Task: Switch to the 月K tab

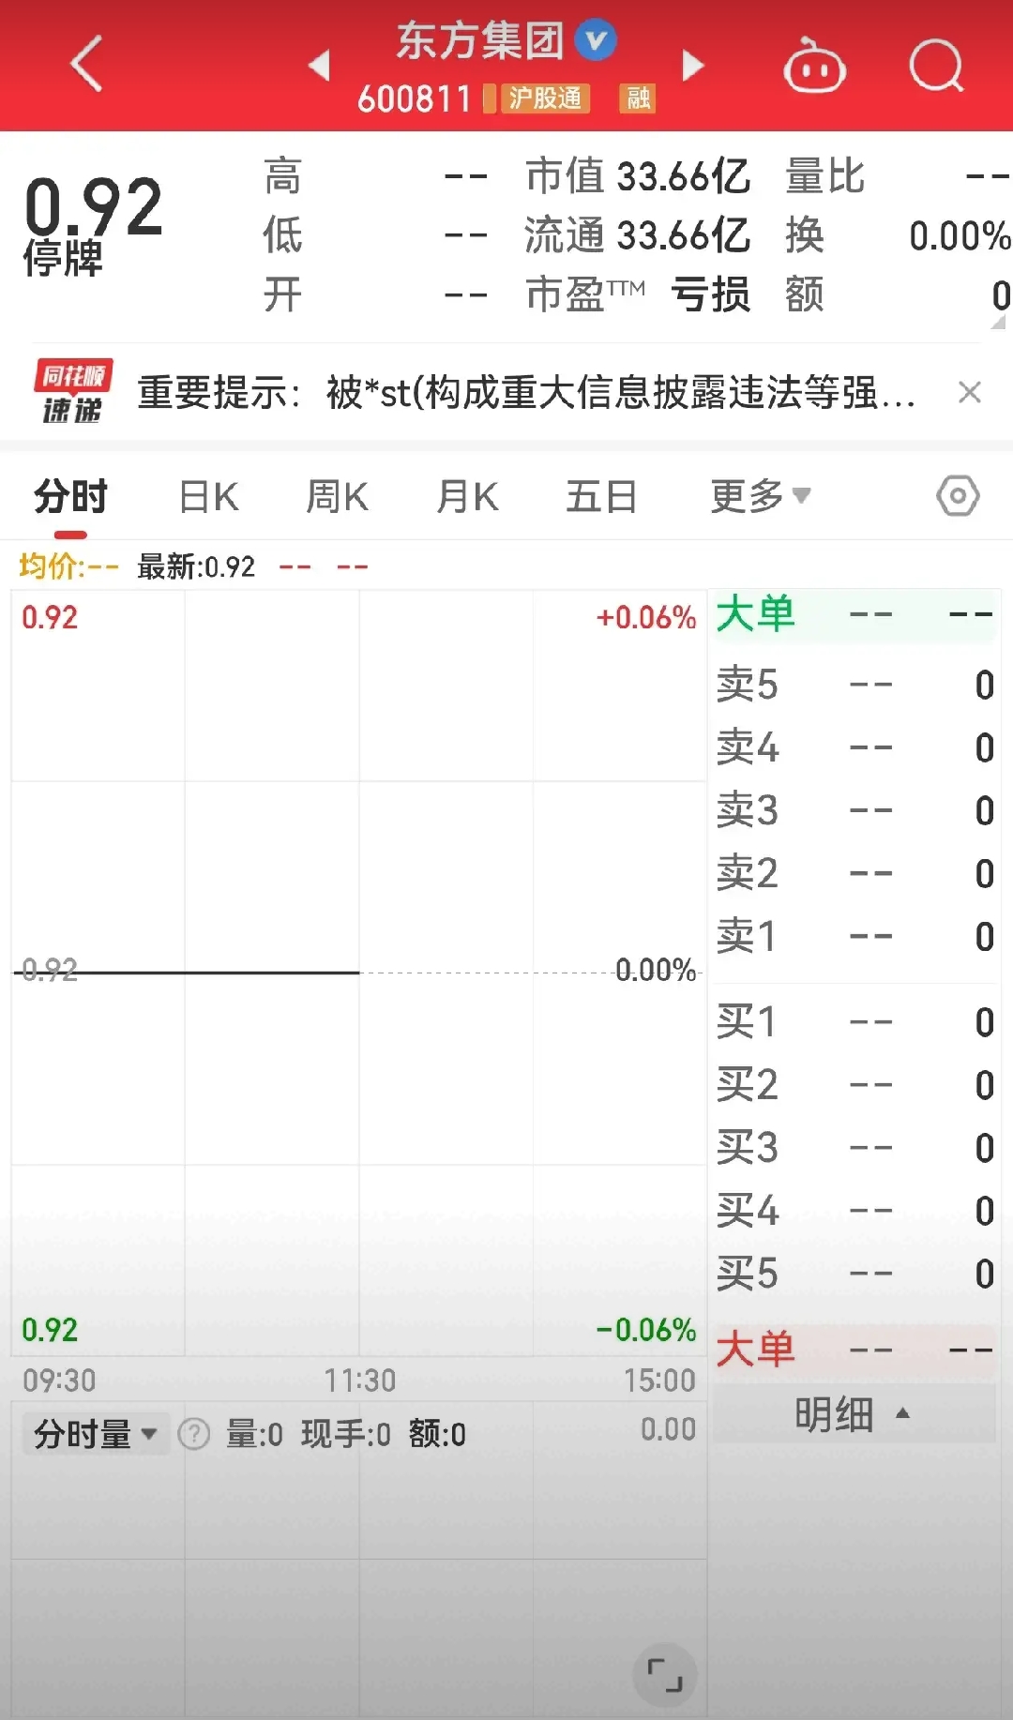Action: pyautogui.click(x=468, y=496)
